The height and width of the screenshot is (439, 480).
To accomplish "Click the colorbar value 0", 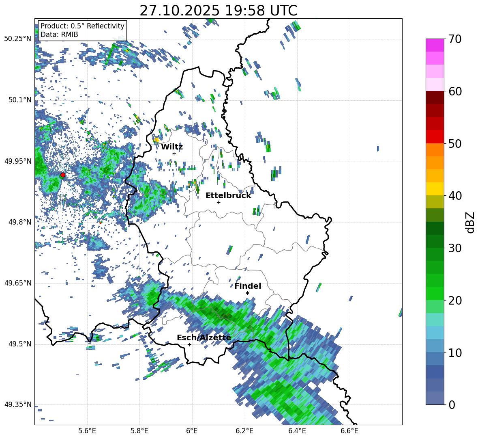I will 452,405.
